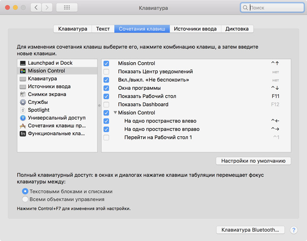307x241 pixels.
Task: Select Всеми объектами управления radio button
Action: pos(25,199)
